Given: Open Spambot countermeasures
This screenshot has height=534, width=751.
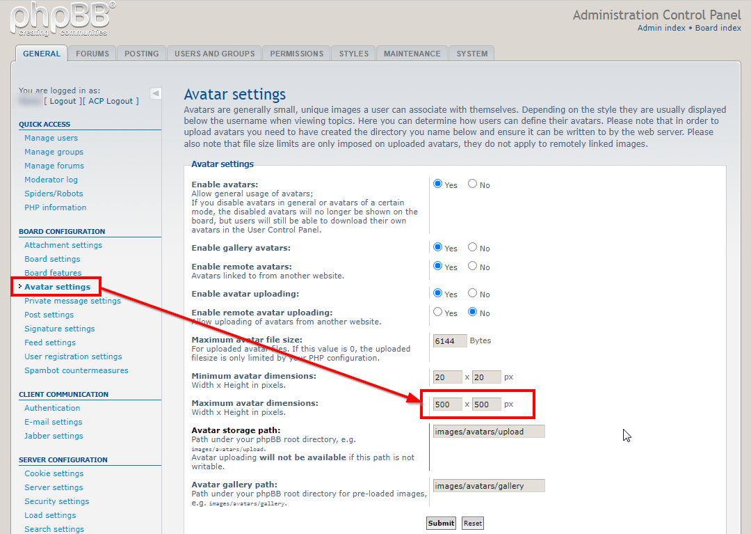Looking at the screenshot, I should click(76, 370).
